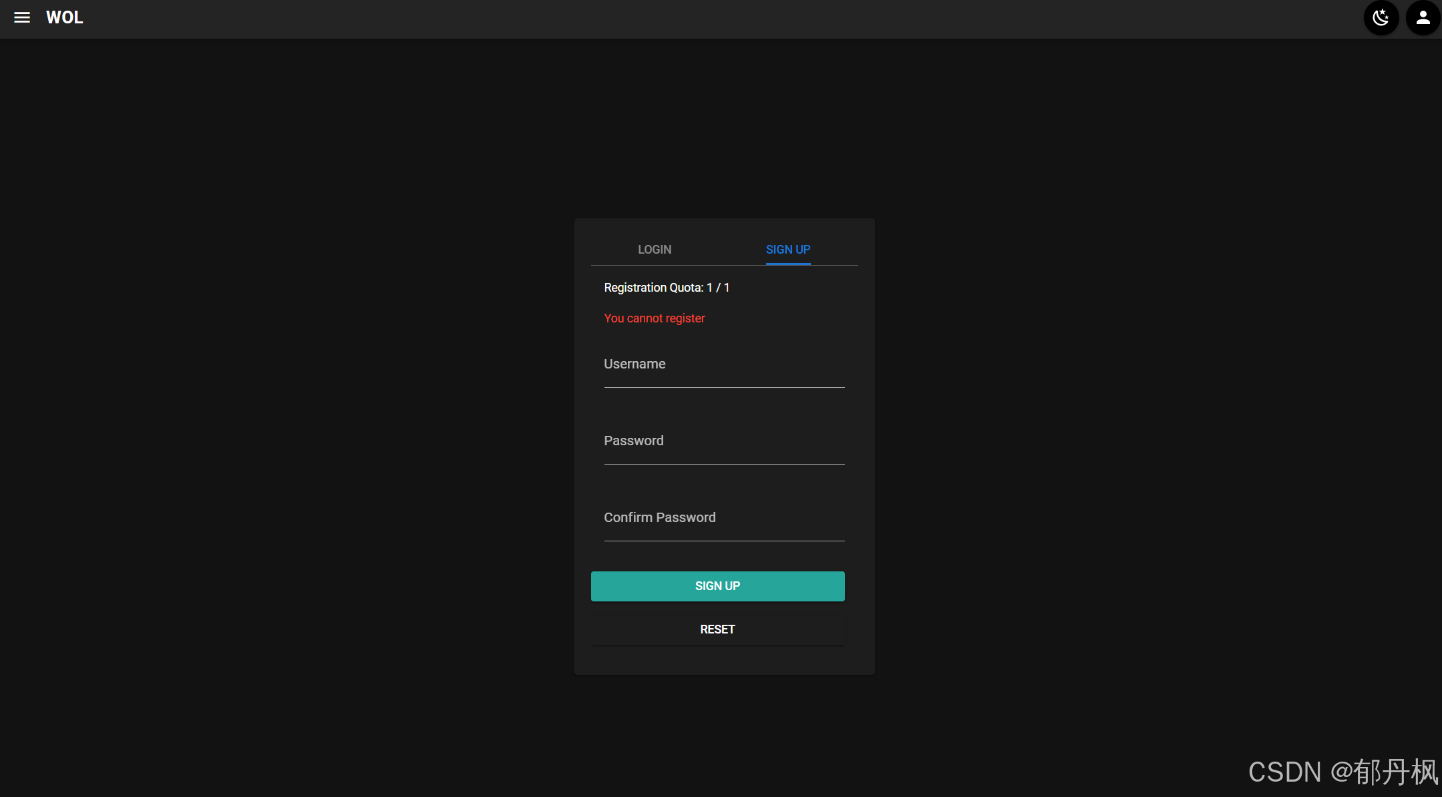Switch to the LOGIN tab
The height and width of the screenshot is (797, 1442).
pos(655,249)
